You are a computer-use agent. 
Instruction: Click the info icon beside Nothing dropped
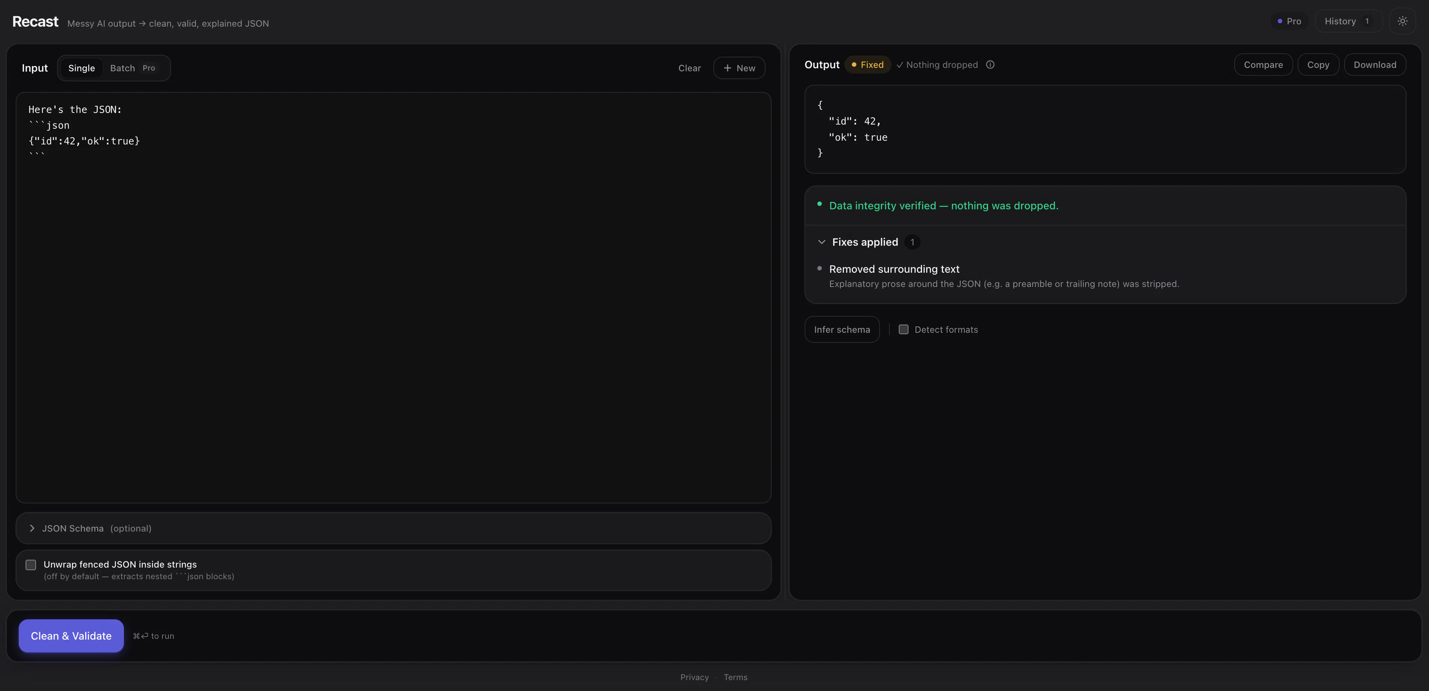click(990, 65)
